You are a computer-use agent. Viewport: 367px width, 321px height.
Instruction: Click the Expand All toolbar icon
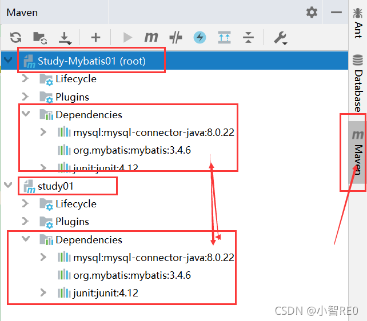[x=224, y=37]
